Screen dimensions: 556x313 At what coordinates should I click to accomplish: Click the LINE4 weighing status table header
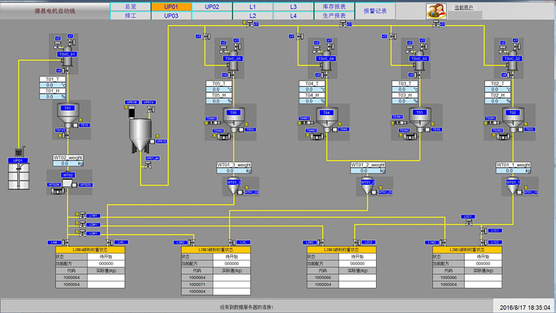[89, 249]
